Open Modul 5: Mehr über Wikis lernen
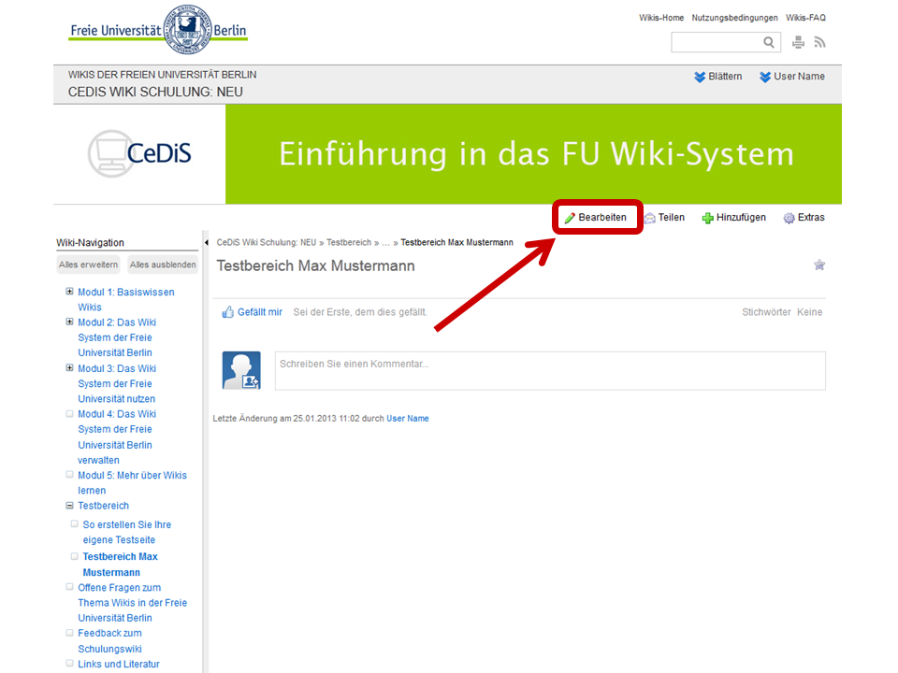Screen dimensions: 898x673 132,482
